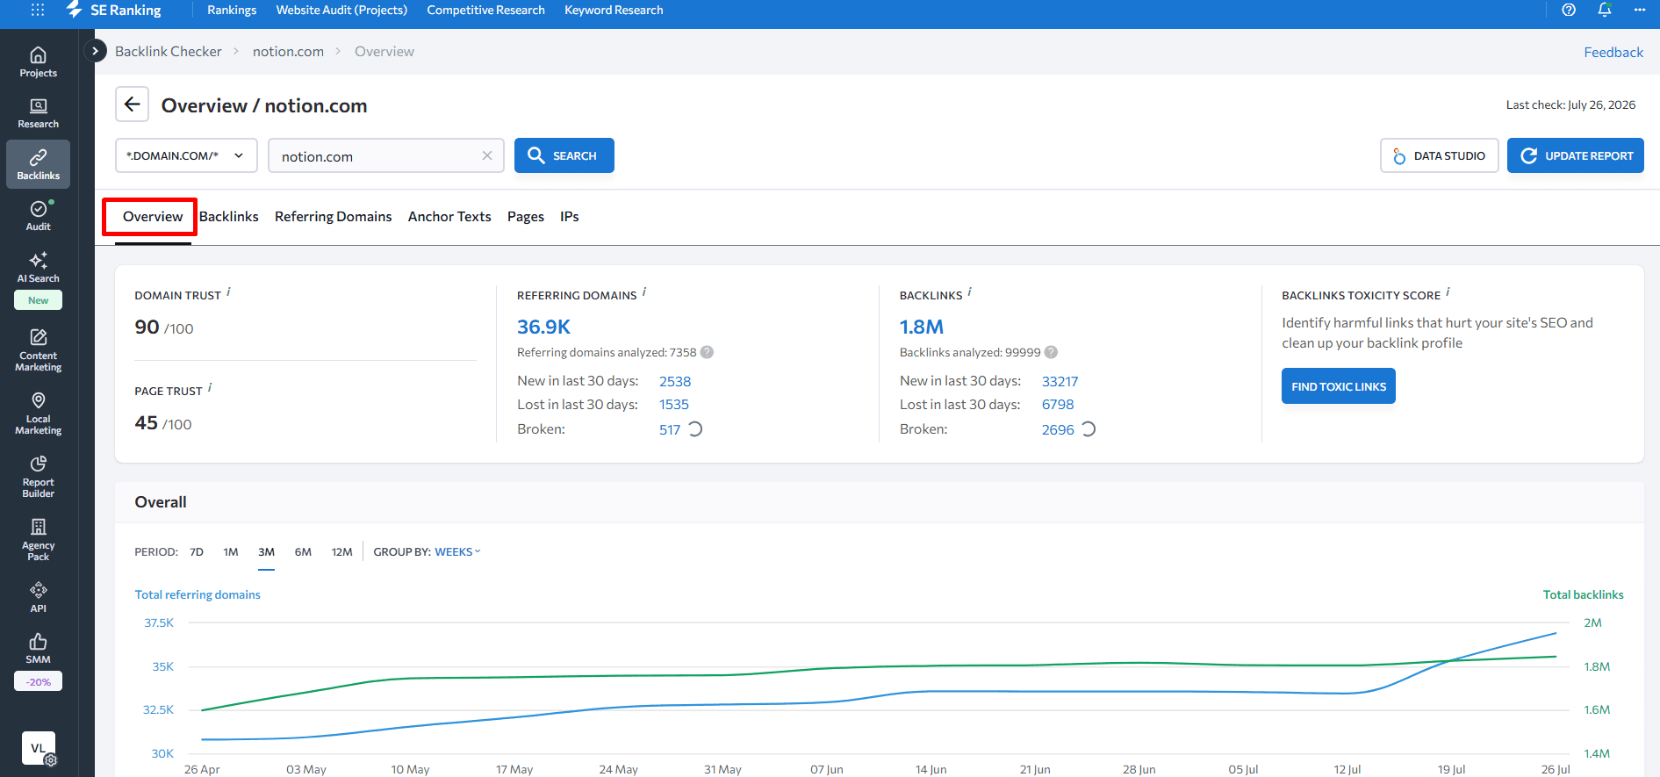This screenshot has height=777, width=1660.
Task: Click Find Toxic Links button
Action: [x=1339, y=386]
